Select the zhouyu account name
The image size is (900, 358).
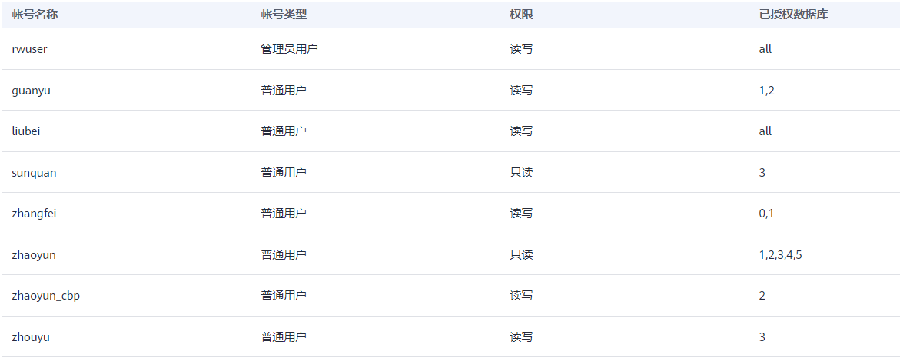point(32,337)
